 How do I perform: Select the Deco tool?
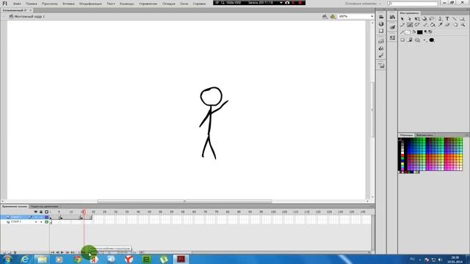(x=417, y=24)
